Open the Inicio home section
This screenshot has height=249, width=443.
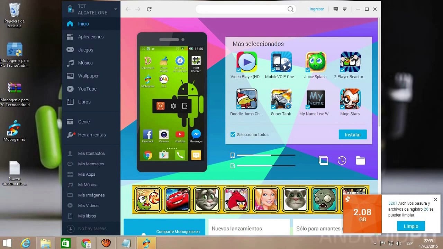pos(91,24)
